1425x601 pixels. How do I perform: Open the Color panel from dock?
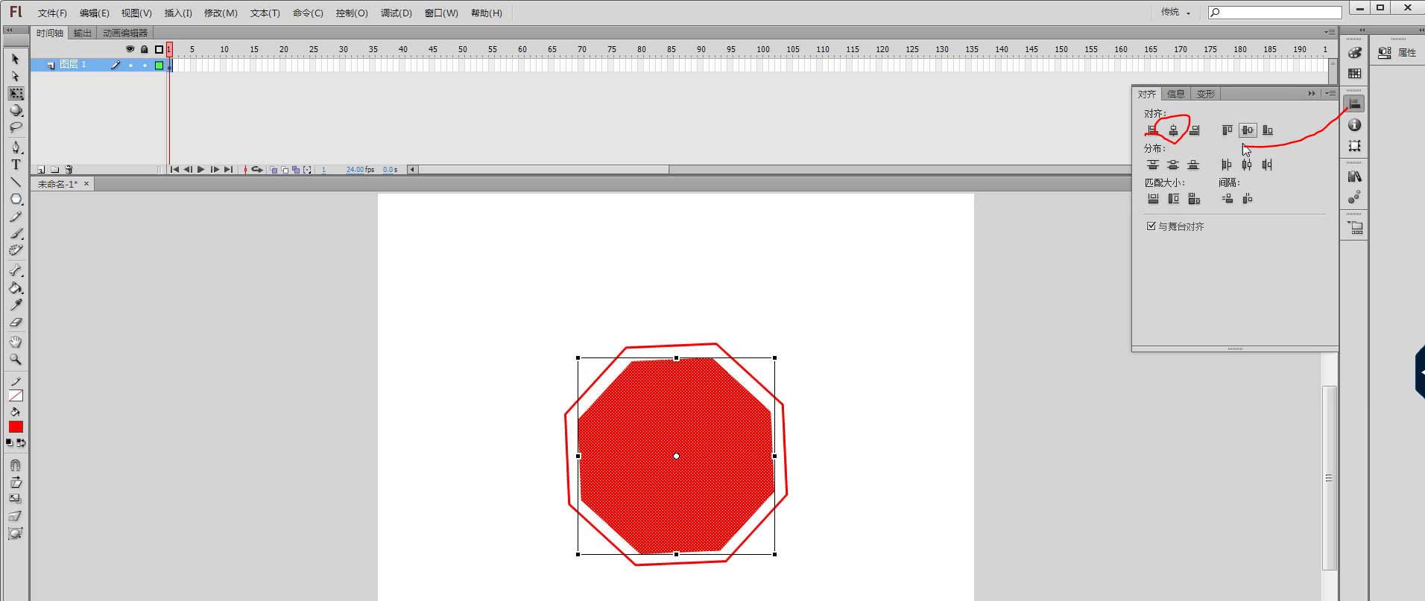click(x=1355, y=53)
